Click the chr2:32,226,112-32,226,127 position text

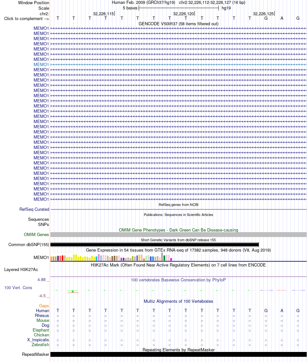212,3
